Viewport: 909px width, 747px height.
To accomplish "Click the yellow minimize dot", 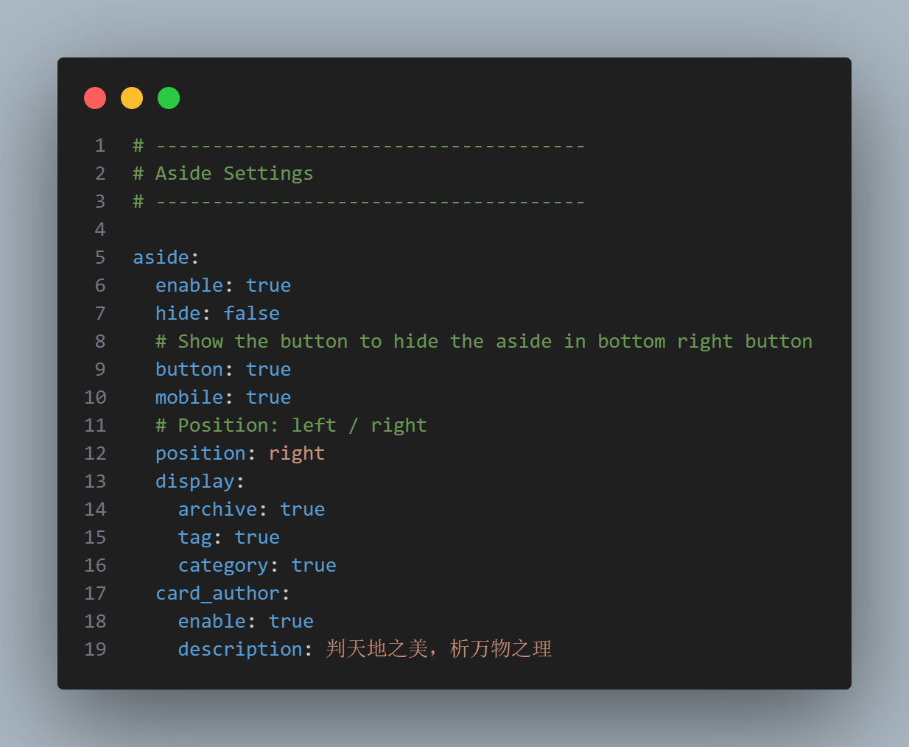I will [132, 98].
